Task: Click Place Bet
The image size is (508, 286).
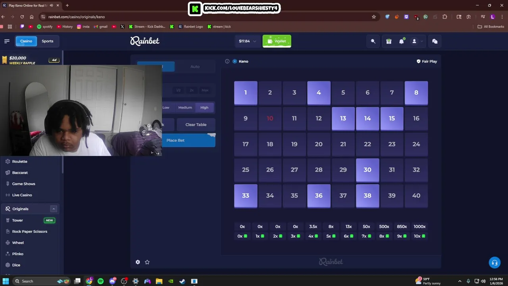Action: pos(175,140)
